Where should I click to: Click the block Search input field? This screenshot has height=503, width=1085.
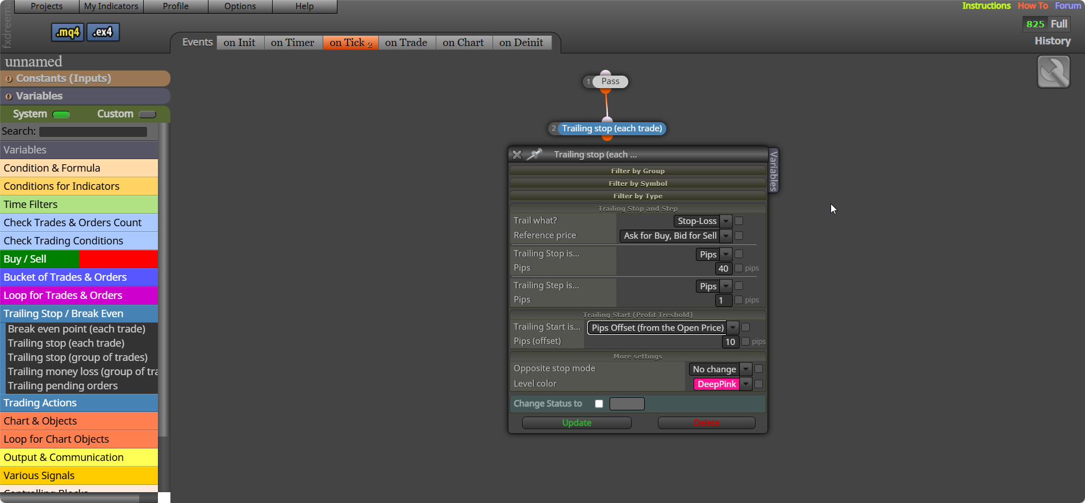93,132
